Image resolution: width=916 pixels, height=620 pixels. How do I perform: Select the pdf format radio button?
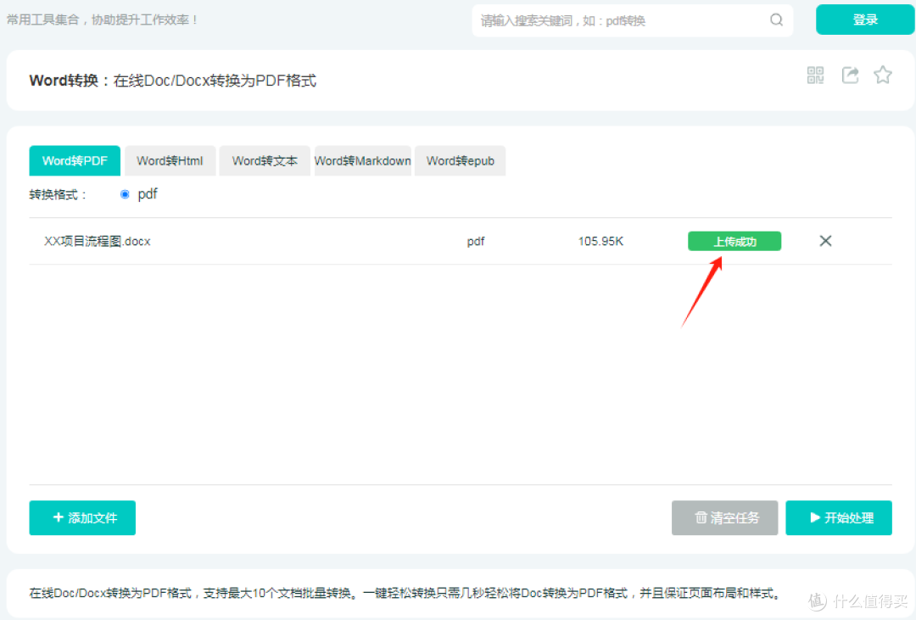(x=125, y=194)
